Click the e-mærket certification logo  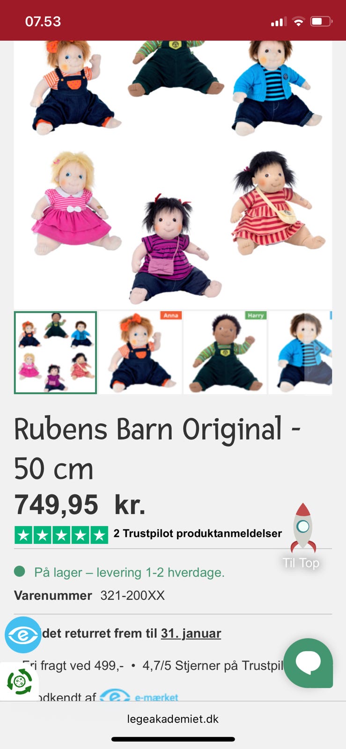[139, 697]
